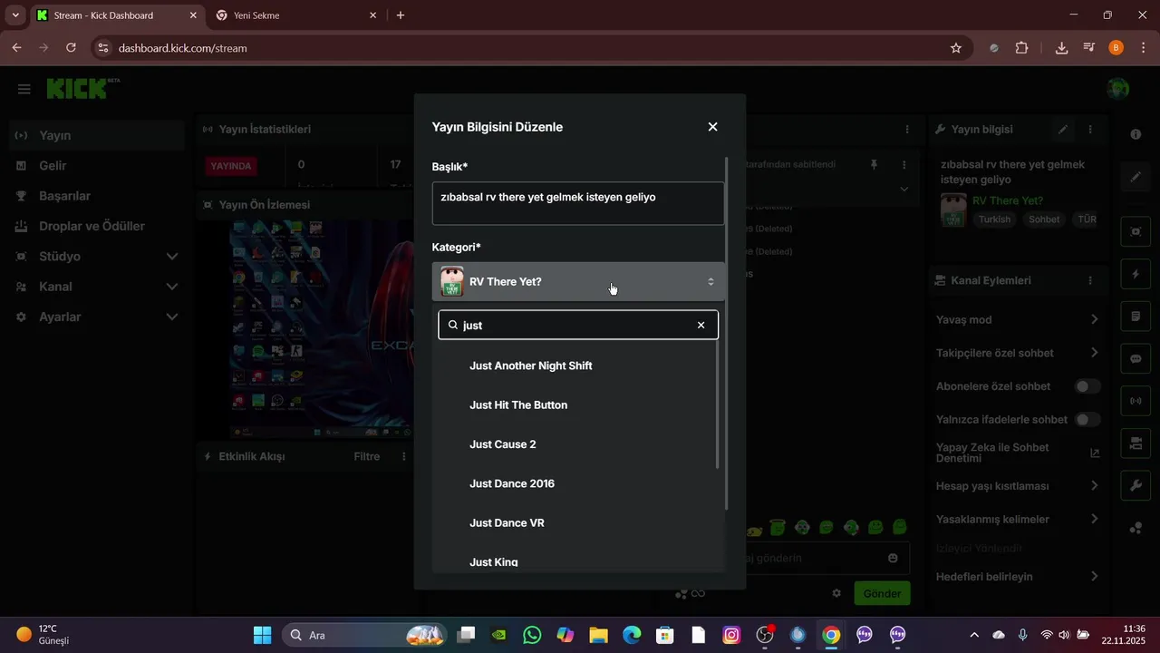Open the RV There Yet? category dropdown
Image resolution: width=1160 pixels, height=653 pixels.
[578, 282]
